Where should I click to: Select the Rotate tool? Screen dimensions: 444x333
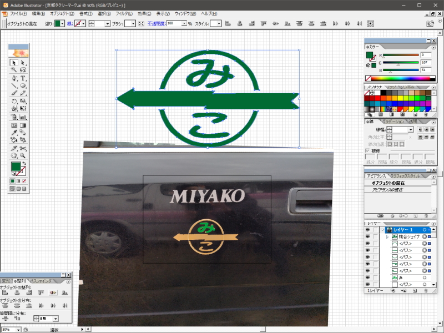coord(14,102)
